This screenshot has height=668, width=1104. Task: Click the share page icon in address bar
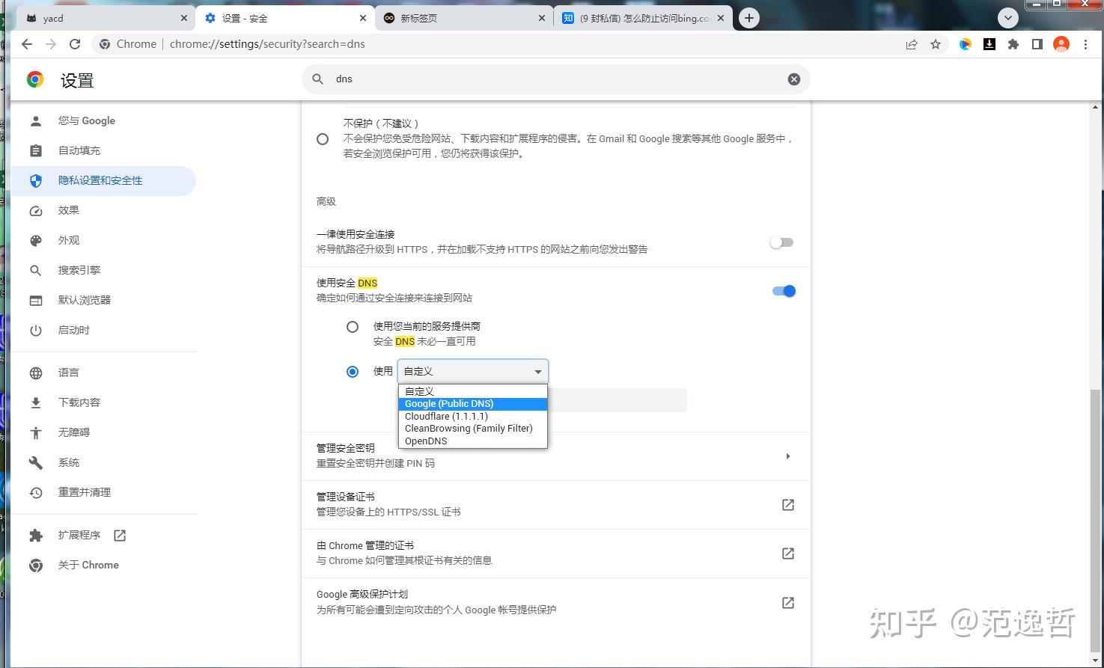[x=912, y=44]
